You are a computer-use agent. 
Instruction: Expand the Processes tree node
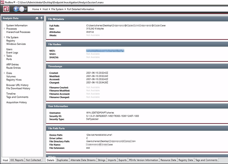coord(5,29)
